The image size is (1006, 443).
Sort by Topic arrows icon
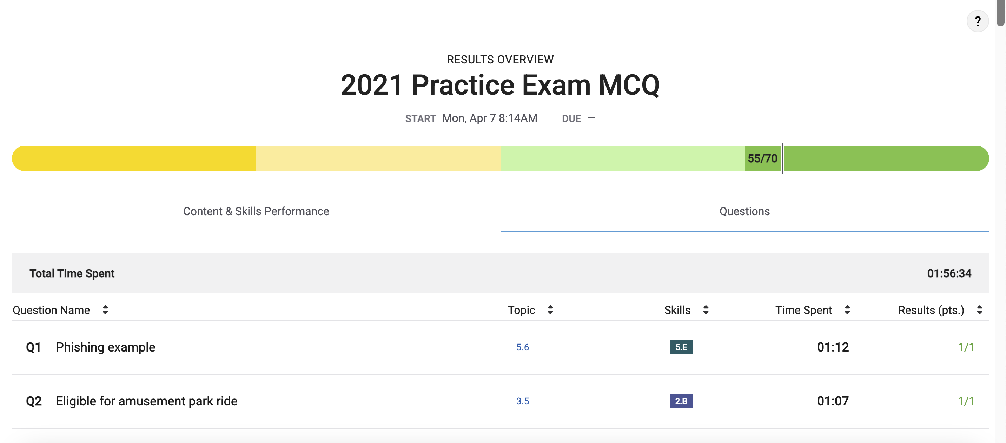point(550,310)
